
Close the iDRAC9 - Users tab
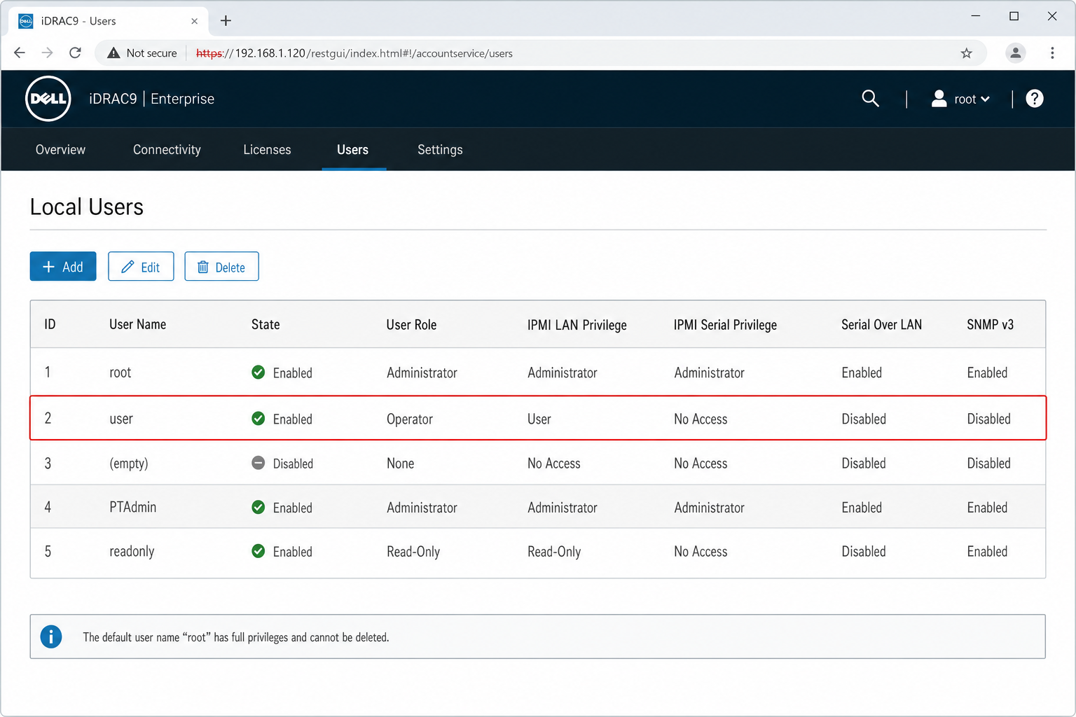[195, 21]
